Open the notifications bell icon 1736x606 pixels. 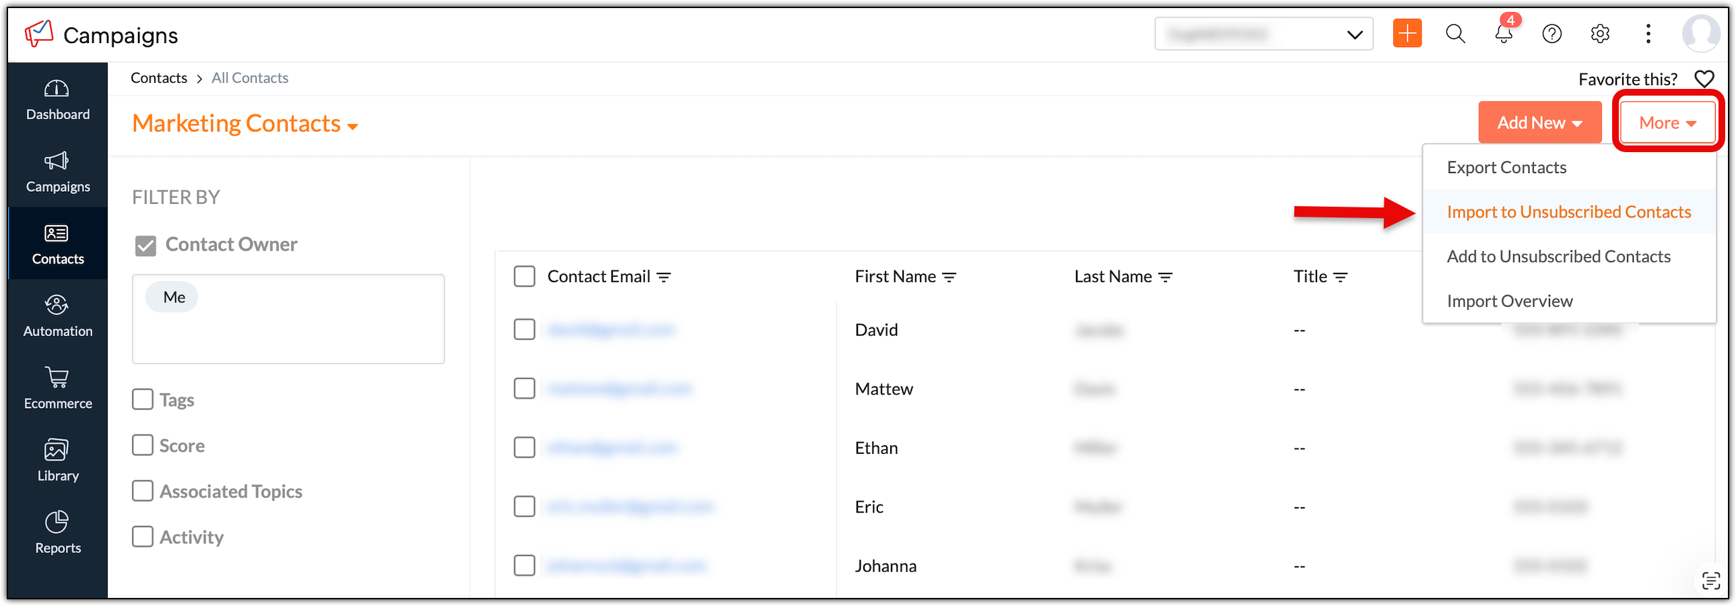click(1504, 34)
